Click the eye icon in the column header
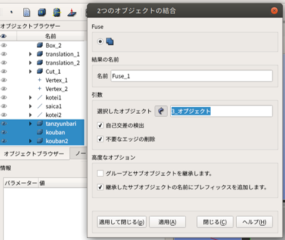 click(x=4, y=36)
